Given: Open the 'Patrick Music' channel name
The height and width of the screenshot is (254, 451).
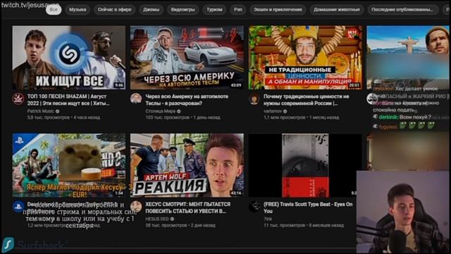Looking at the screenshot, I should click(41, 111).
